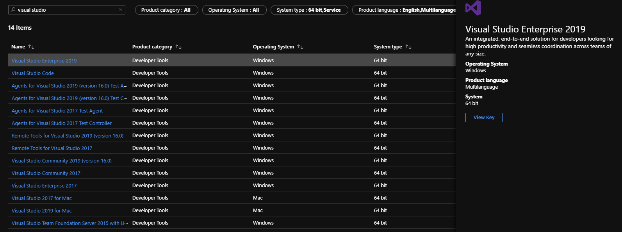The image size is (622, 232).
Task: Open Visual Studio 2017 for Mac link
Action: tap(42, 198)
